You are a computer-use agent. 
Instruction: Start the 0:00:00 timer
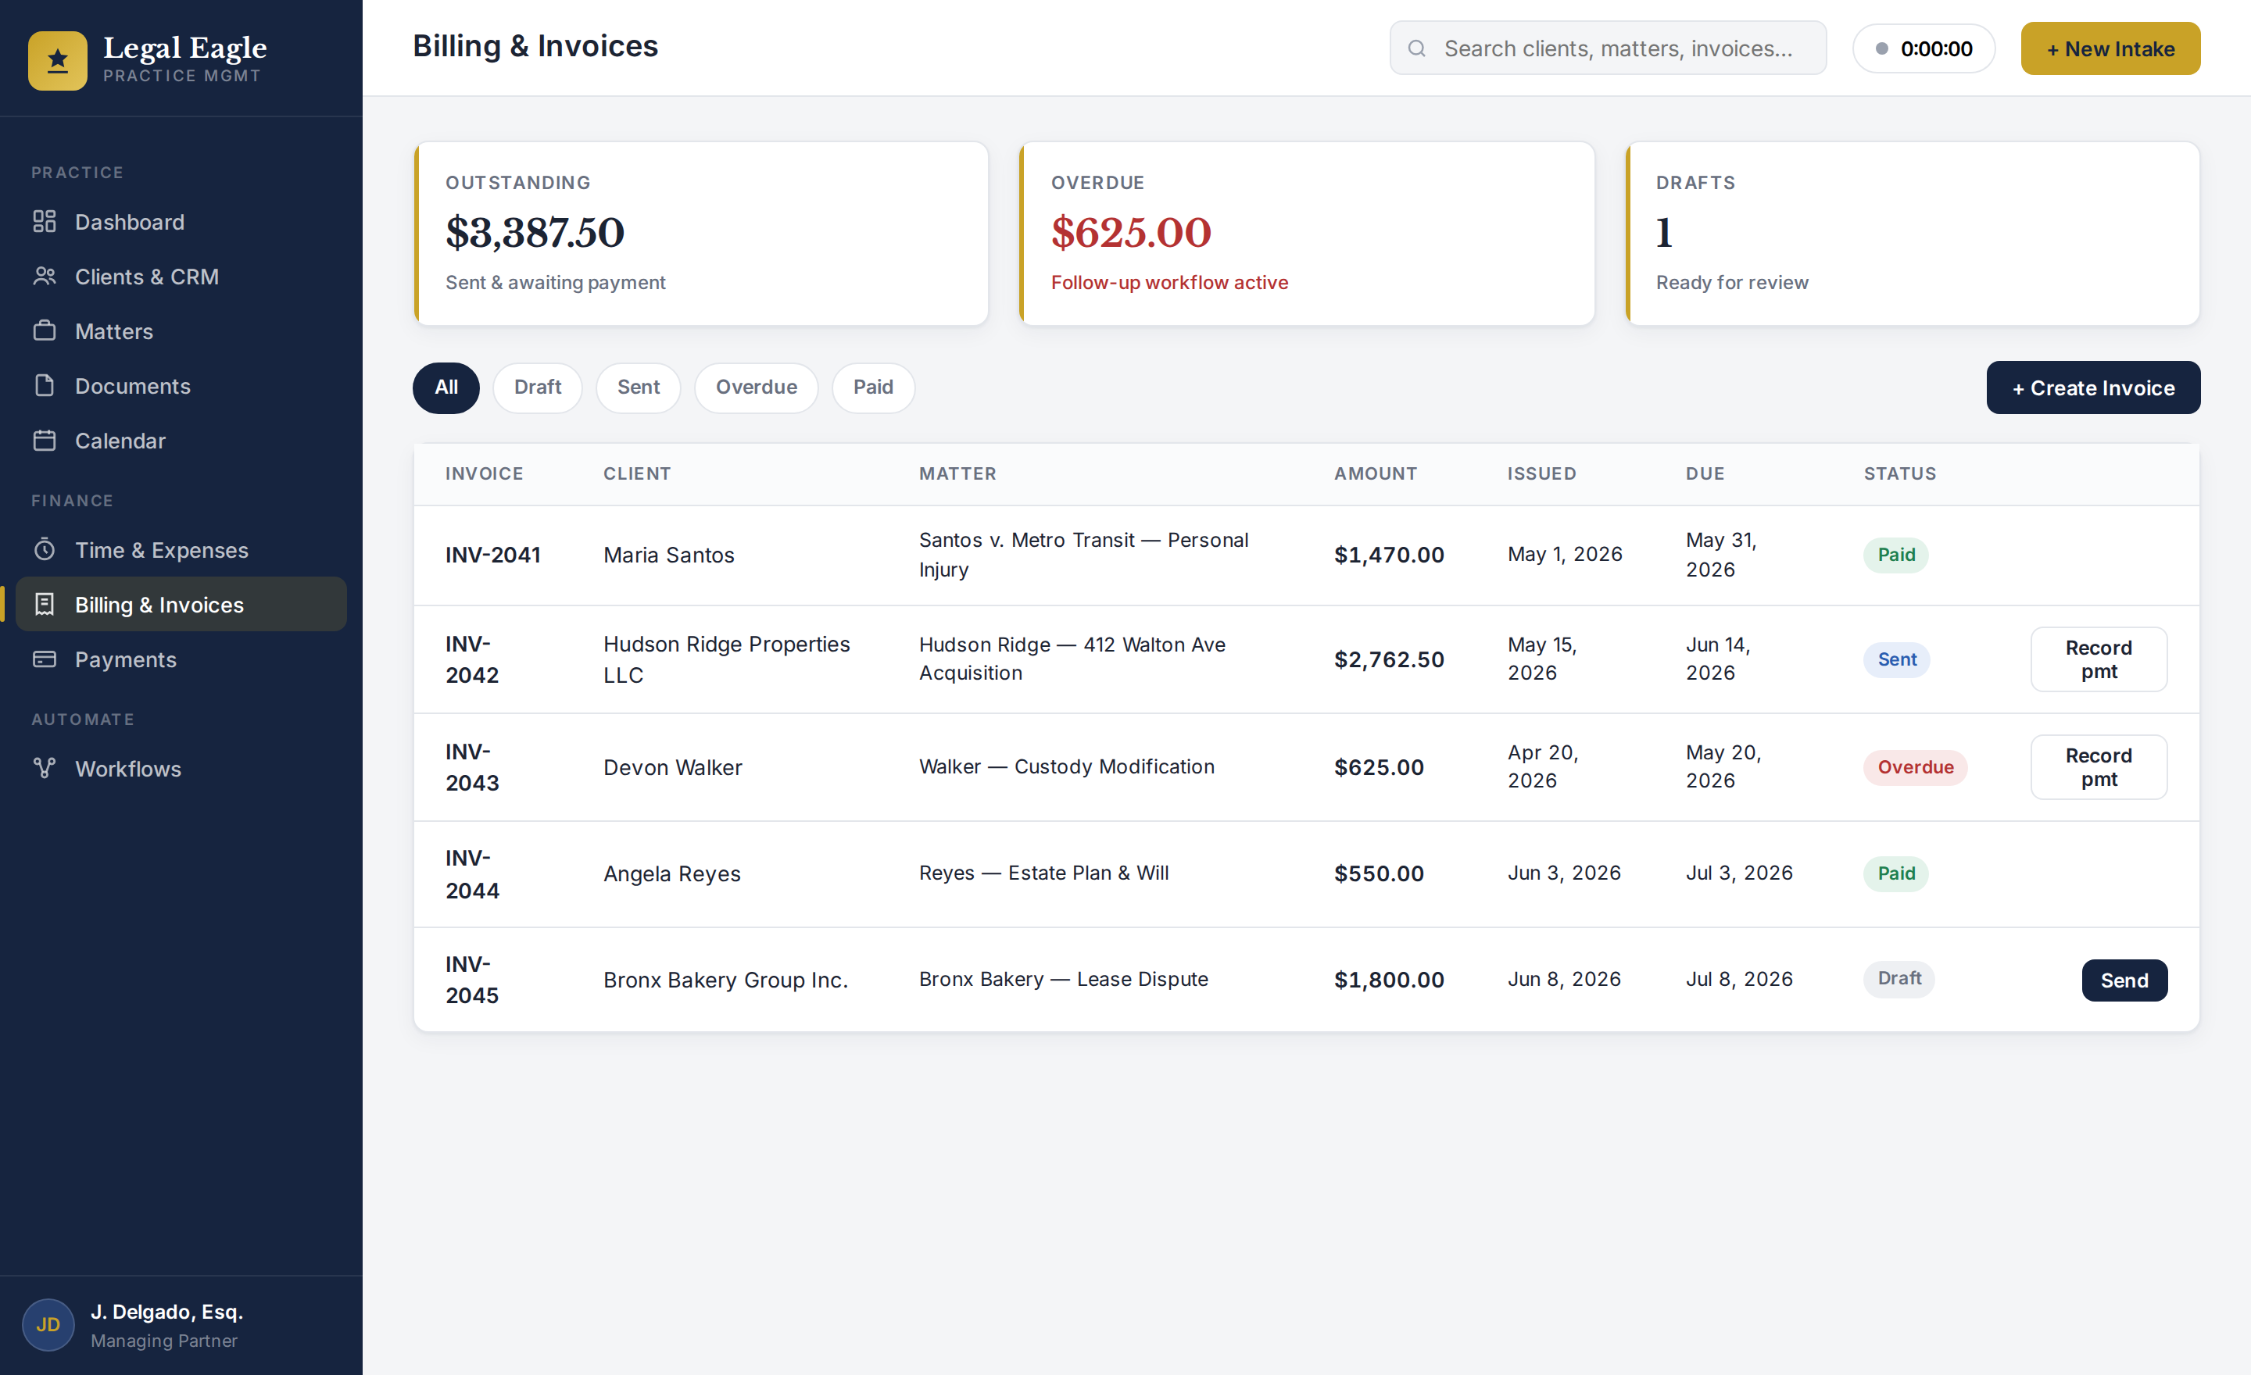pos(1923,48)
